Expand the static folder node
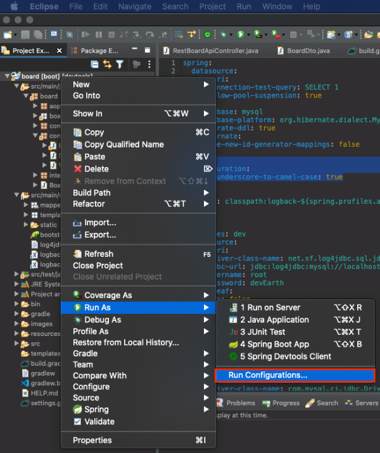Image resolution: width=380 pixels, height=453 pixels. coord(26,225)
